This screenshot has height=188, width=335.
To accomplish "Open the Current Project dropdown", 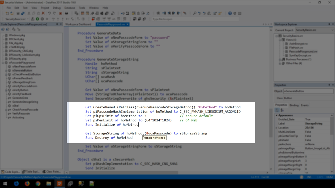I will click(314, 30).
